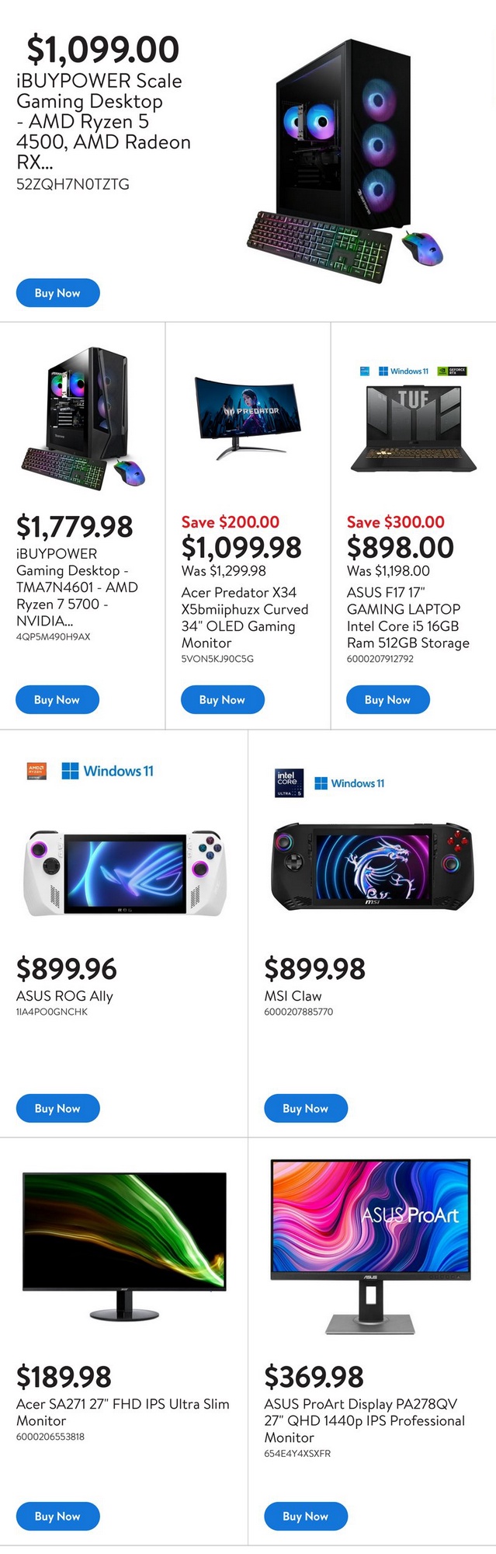Click Buy Now for iBUYPOWER Scale Gaming Desktop
Viewport: 496px width, 1554px height.
pyautogui.click(x=57, y=293)
